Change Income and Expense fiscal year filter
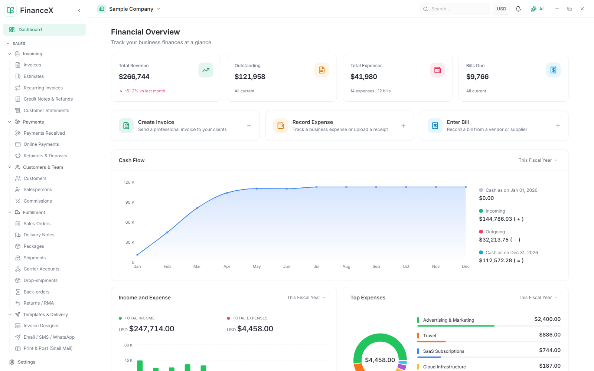 pos(306,298)
